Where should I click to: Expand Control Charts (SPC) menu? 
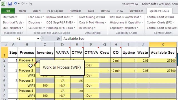tap(161, 22)
